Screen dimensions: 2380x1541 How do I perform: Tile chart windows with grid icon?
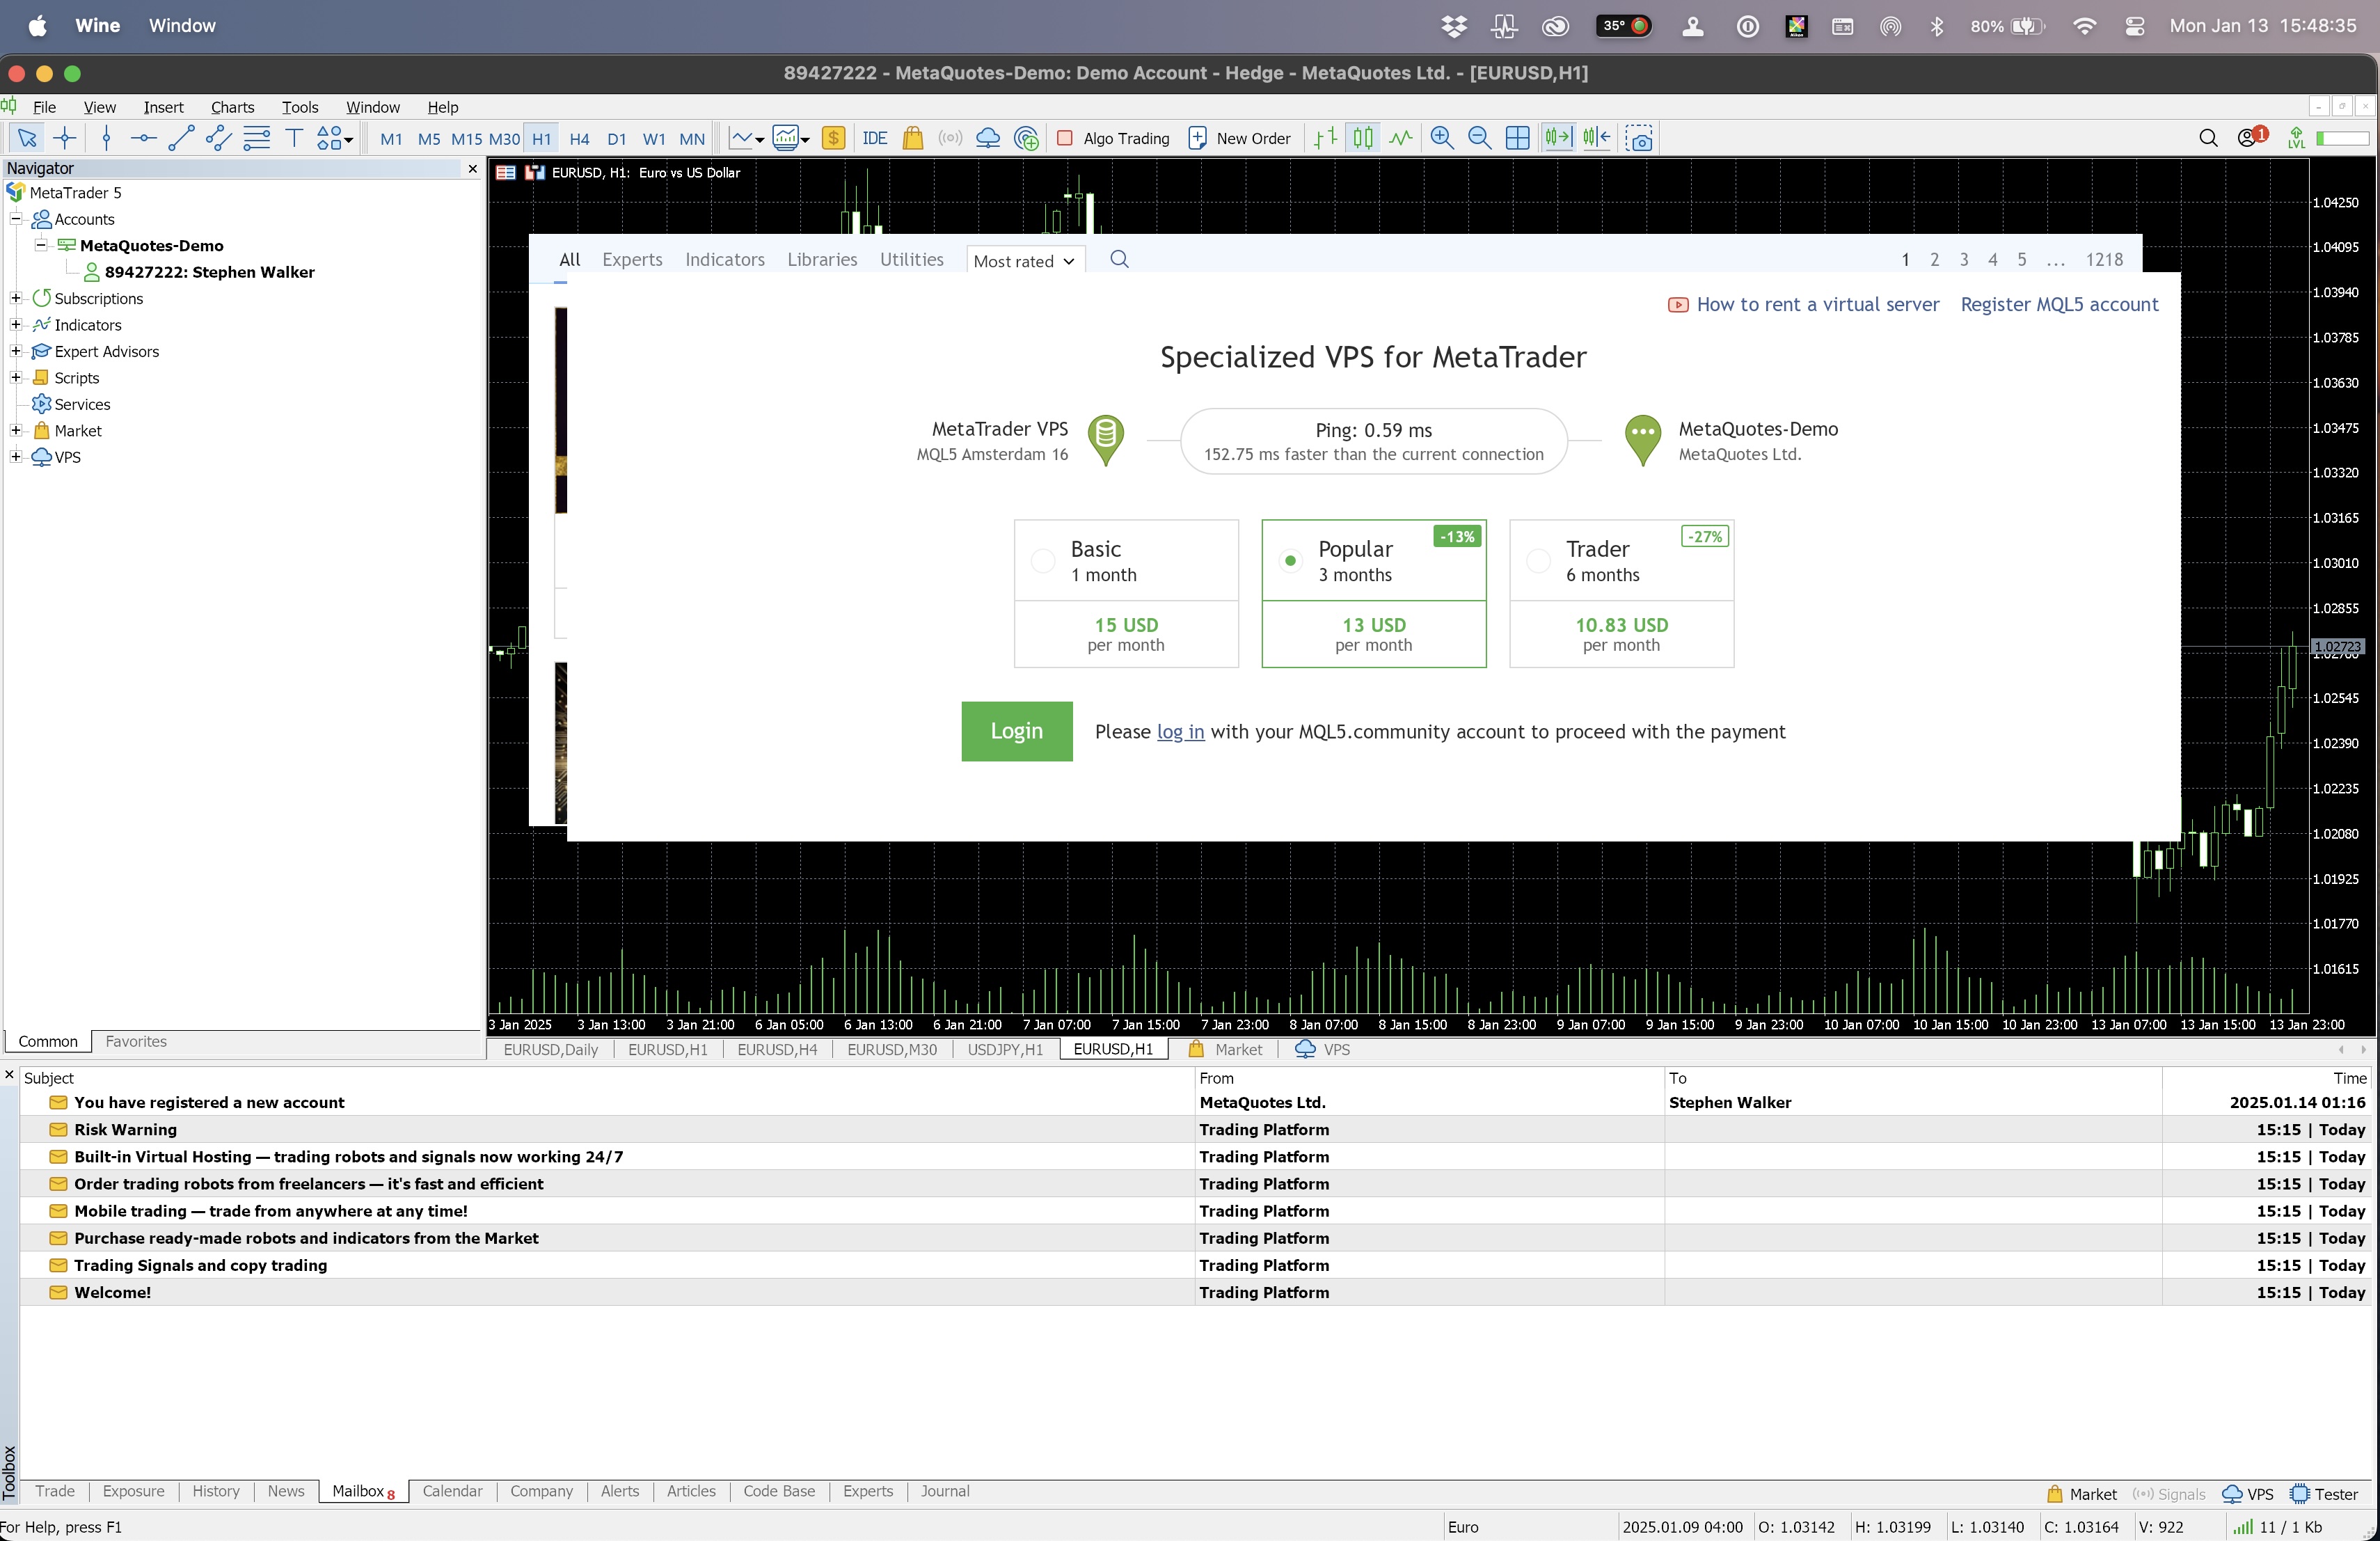pos(1517,138)
